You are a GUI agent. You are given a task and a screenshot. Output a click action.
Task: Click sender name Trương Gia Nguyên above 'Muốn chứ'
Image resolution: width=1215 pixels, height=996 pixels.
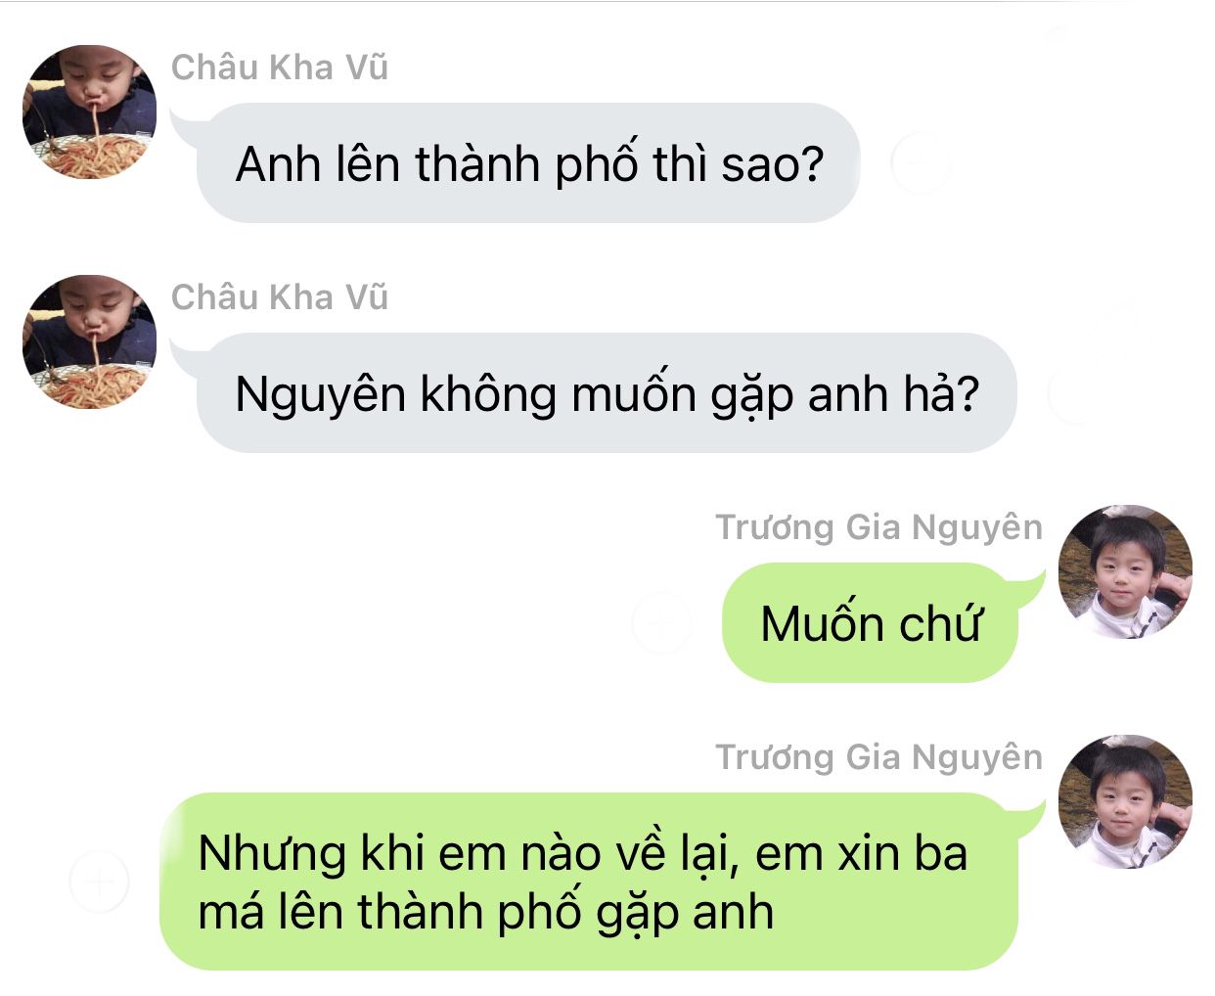coord(878,527)
